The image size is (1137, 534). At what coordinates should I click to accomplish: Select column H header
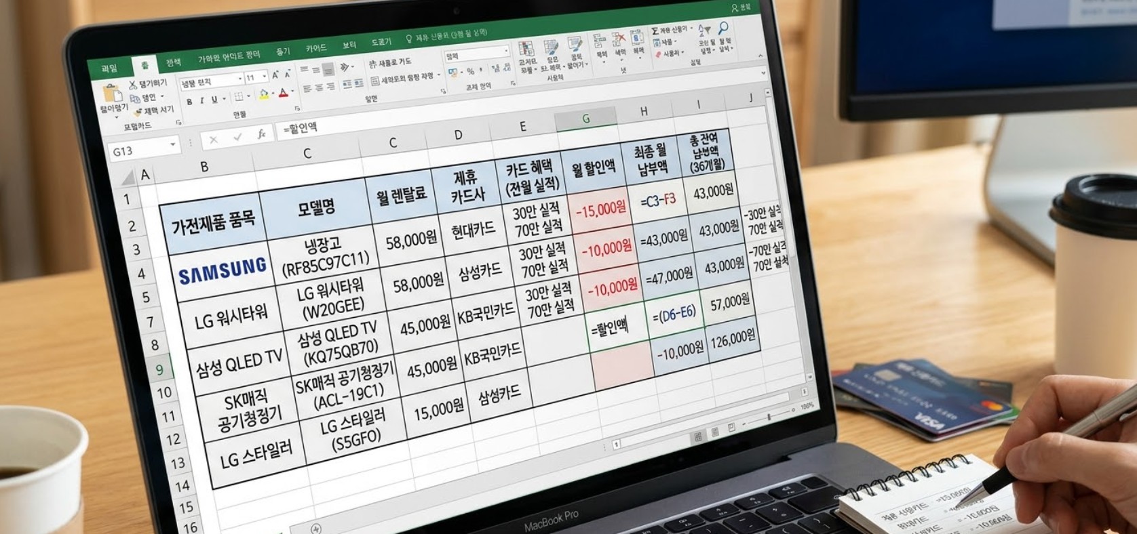pyautogui.click(x=644, y=112)
